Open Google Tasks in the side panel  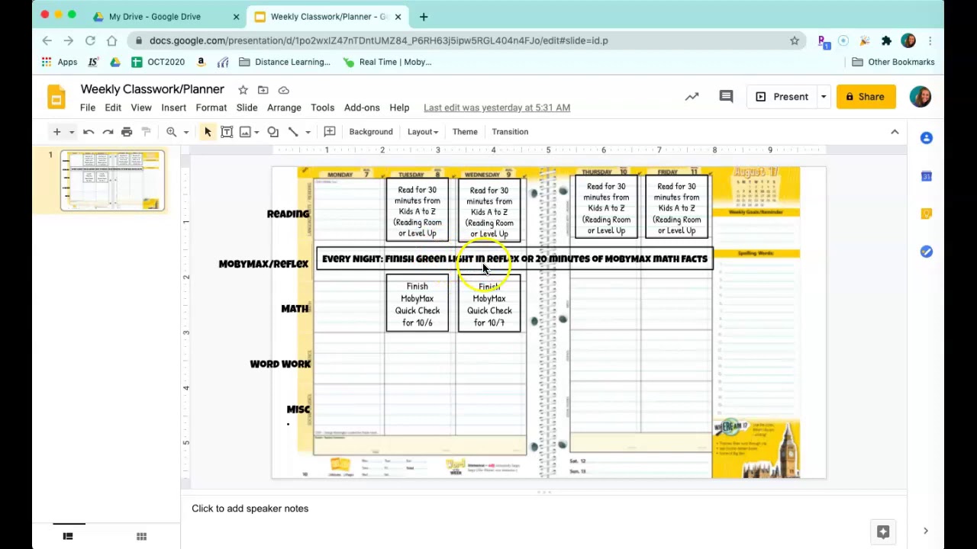926,252
